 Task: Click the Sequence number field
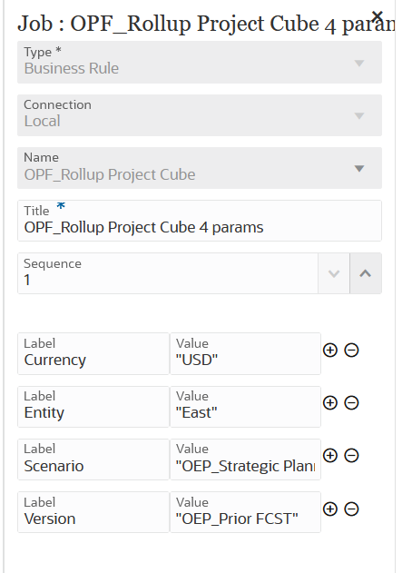pyautogui.click(x=168, y=273)
